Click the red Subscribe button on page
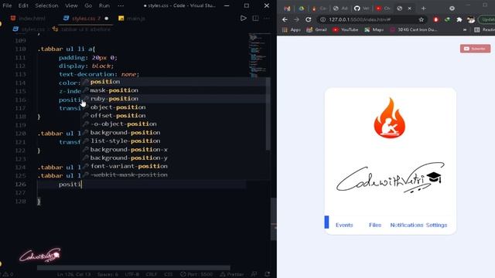 pyautogui.click(x=475, y=49)
